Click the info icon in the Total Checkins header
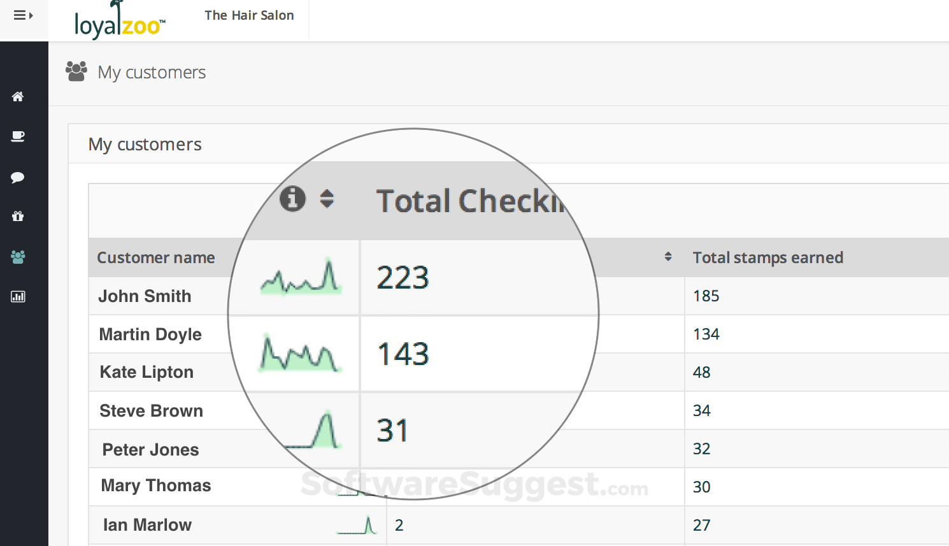 (292, 198)
